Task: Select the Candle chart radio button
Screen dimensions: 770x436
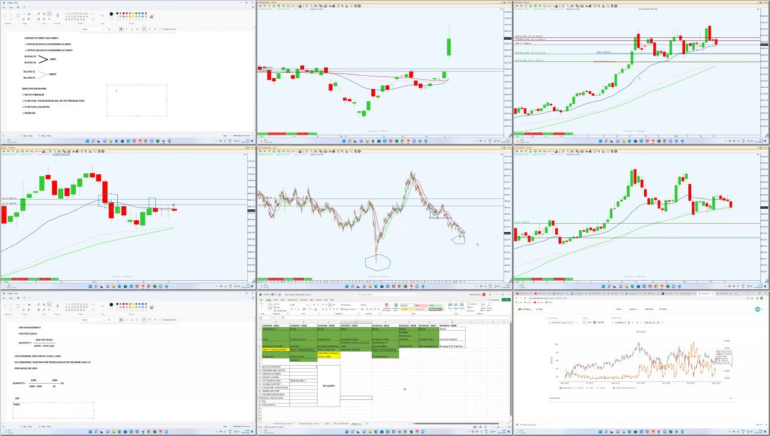Action: coord(595,322)
